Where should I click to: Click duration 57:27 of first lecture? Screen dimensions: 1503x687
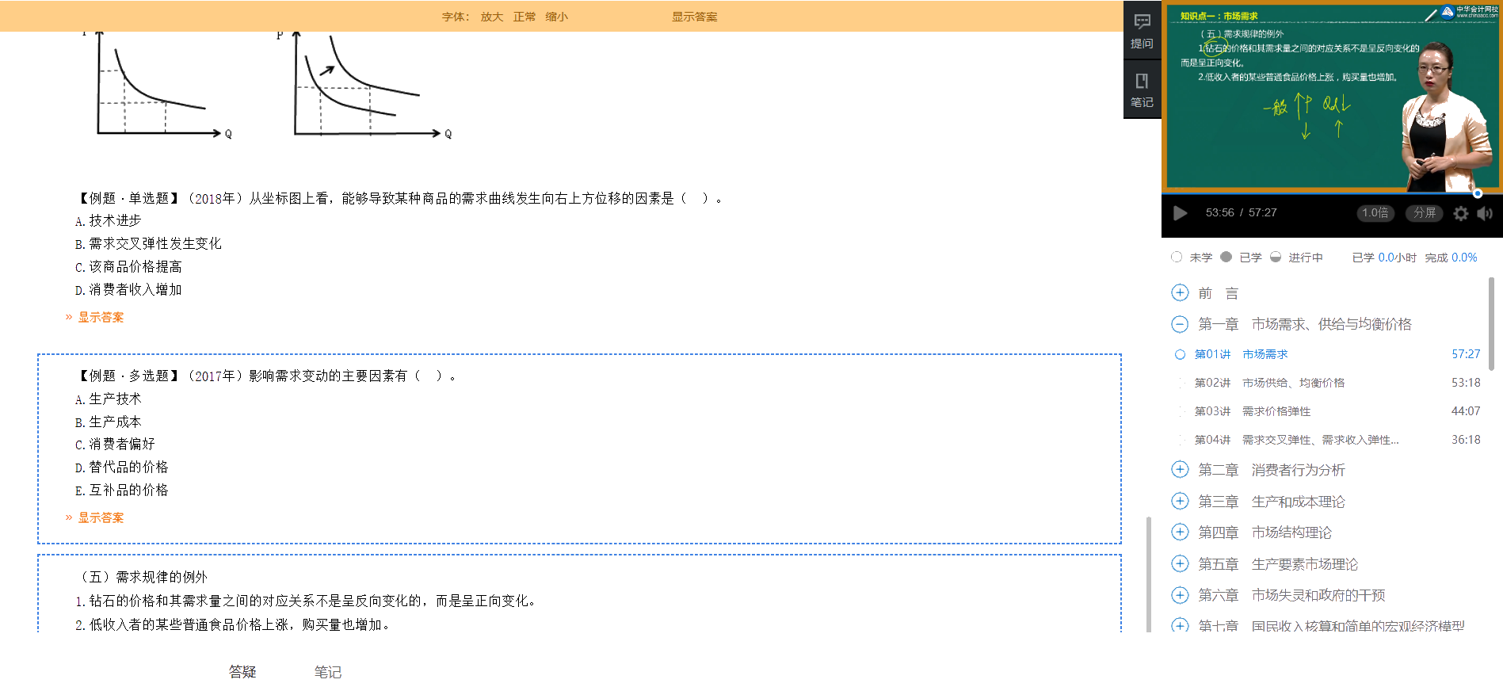(x=1466, y=354)
